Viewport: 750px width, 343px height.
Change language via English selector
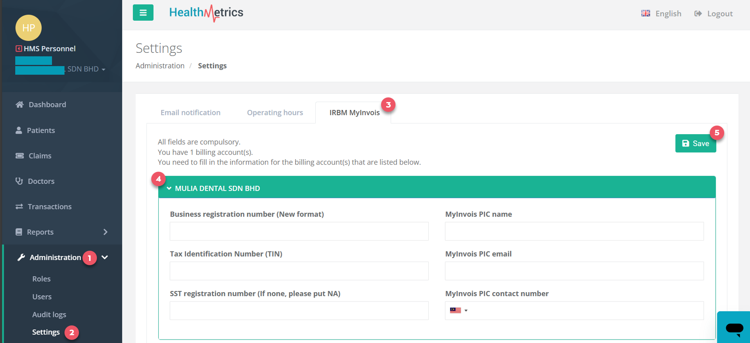[661, 14]
